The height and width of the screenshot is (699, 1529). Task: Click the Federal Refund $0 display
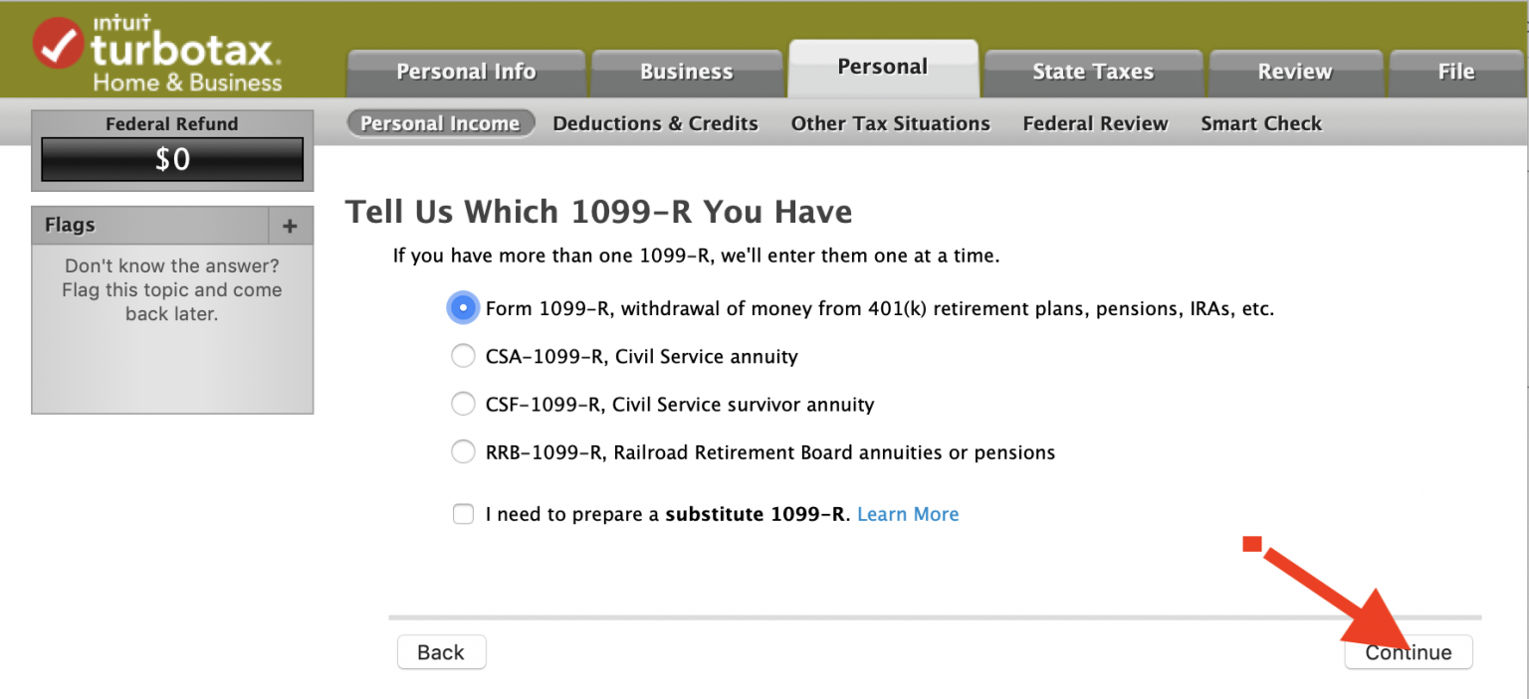[x=171, y=159]
